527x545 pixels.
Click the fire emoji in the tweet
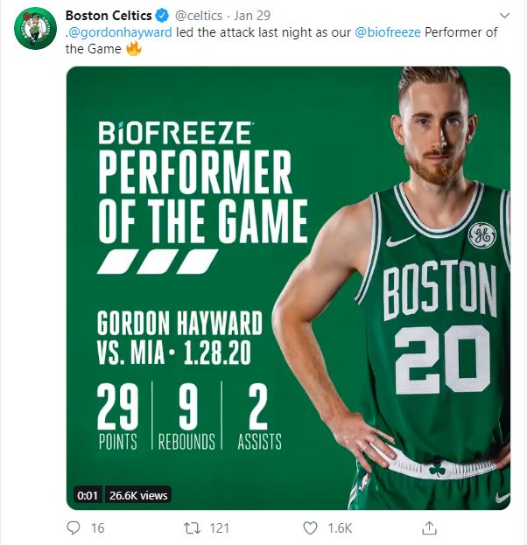134,49
